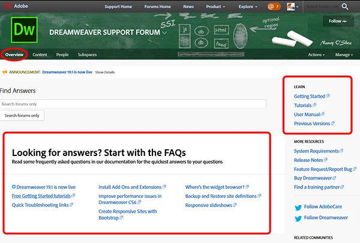Open the Manage dropdown
360x243 pixels.
[344, 55]
